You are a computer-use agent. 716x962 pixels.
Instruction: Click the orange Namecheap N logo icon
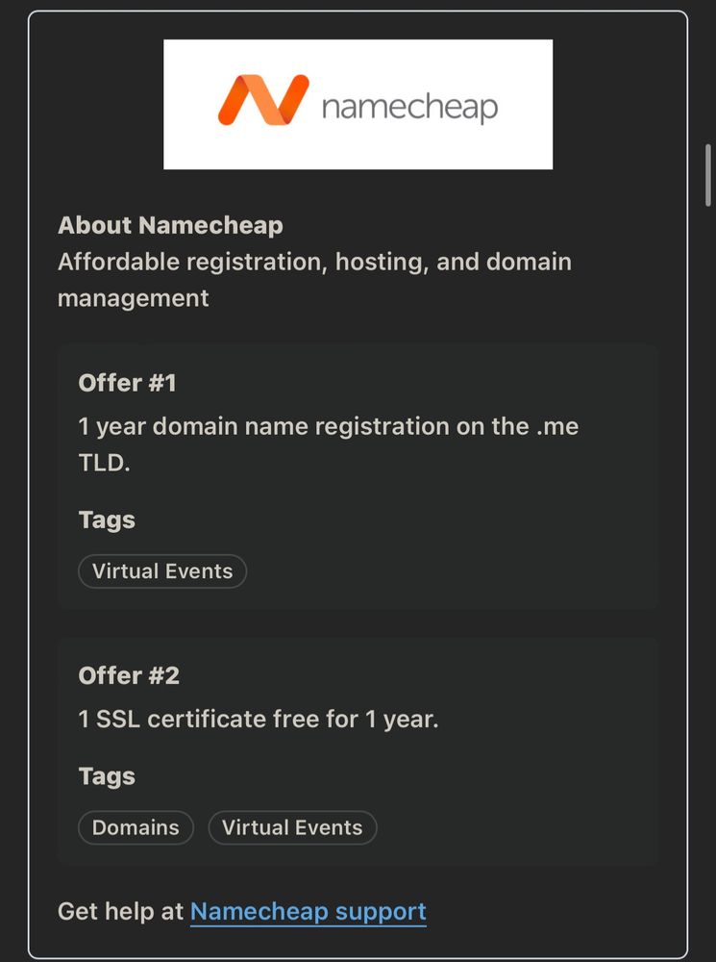point(262,100)
